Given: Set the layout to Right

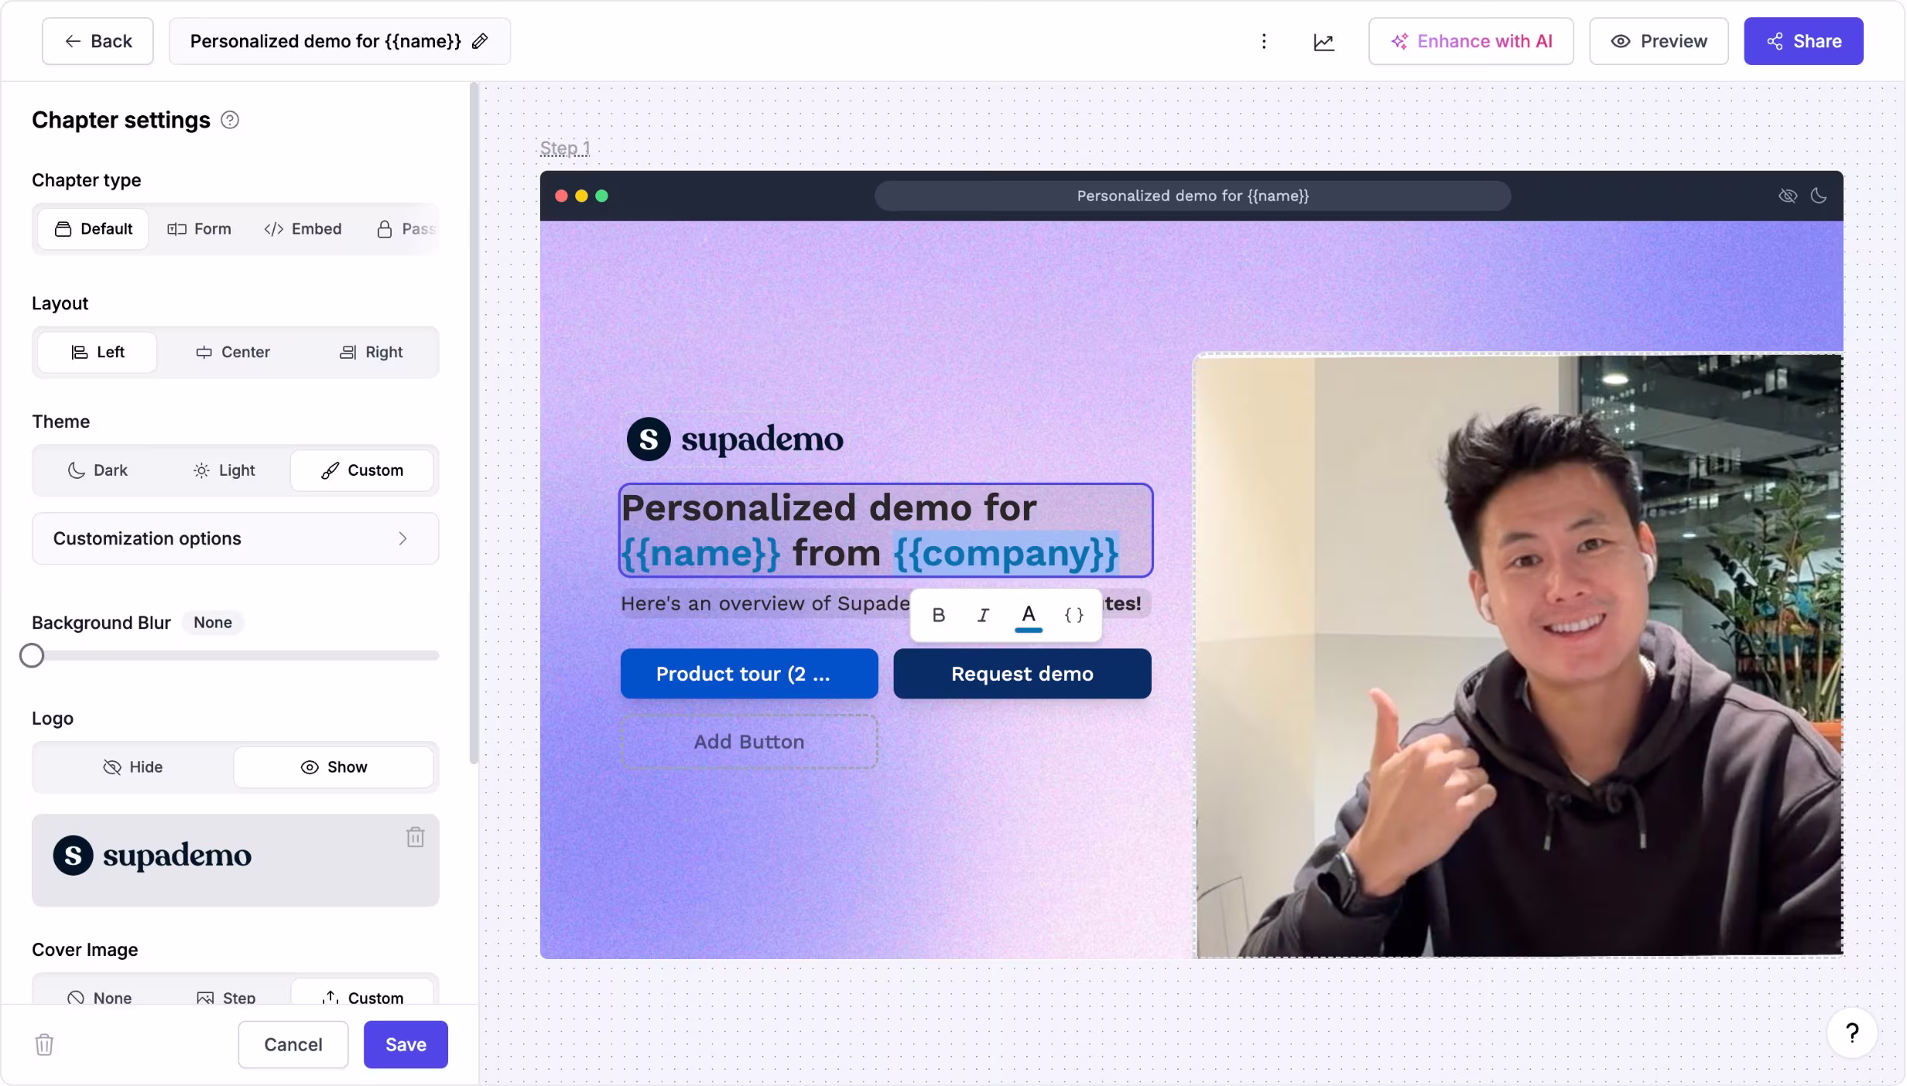Looking at the screenshot, I should [x=371, y=352].
